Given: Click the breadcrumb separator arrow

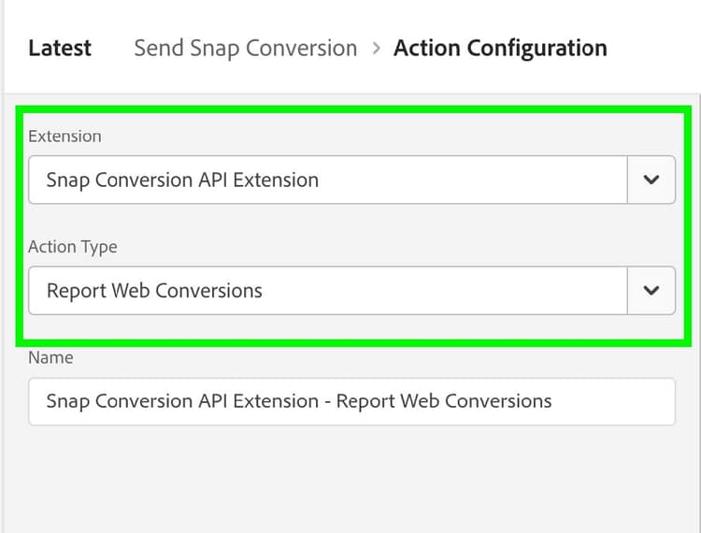Looking at the screenshot, I should click(376, 49).
